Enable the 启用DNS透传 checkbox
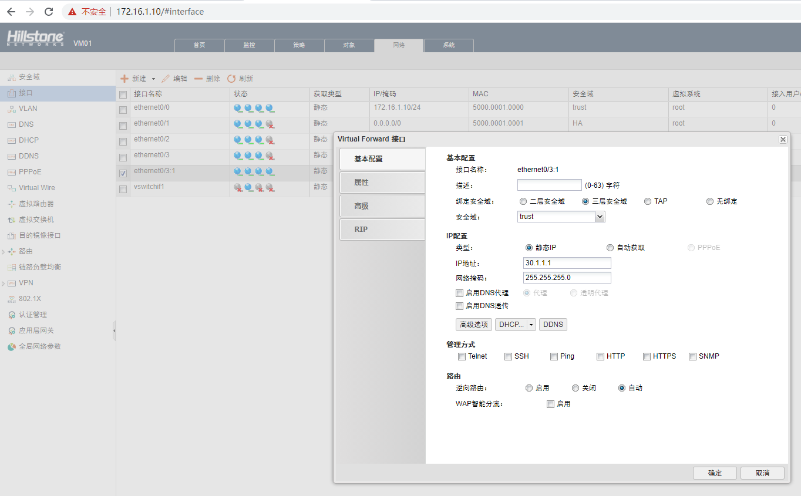Screen dimensions: 801x496 (x=460, y=306)
